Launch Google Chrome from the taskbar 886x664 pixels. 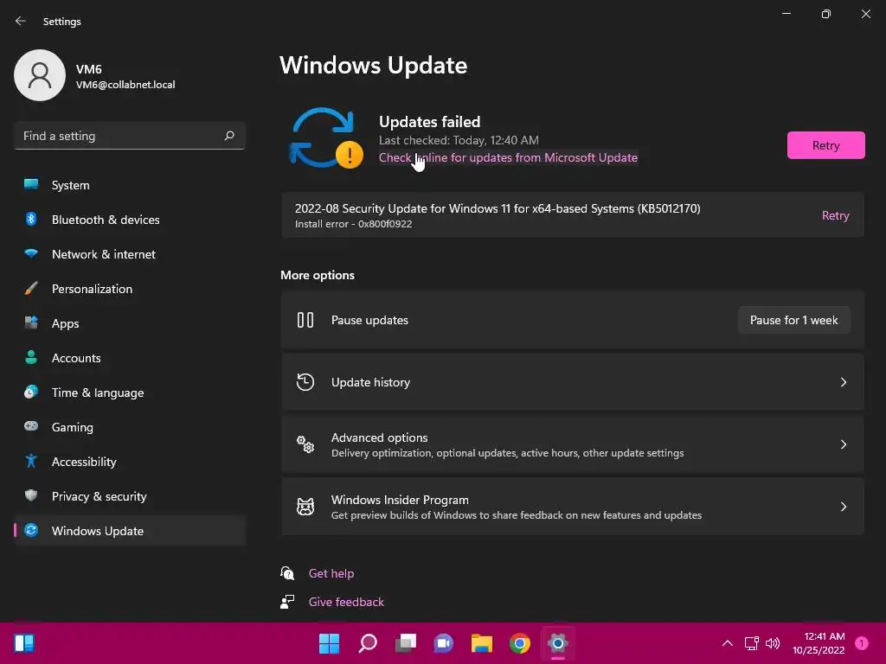pos(520,643)
